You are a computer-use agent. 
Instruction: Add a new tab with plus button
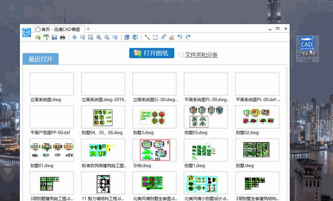point(88,29)
